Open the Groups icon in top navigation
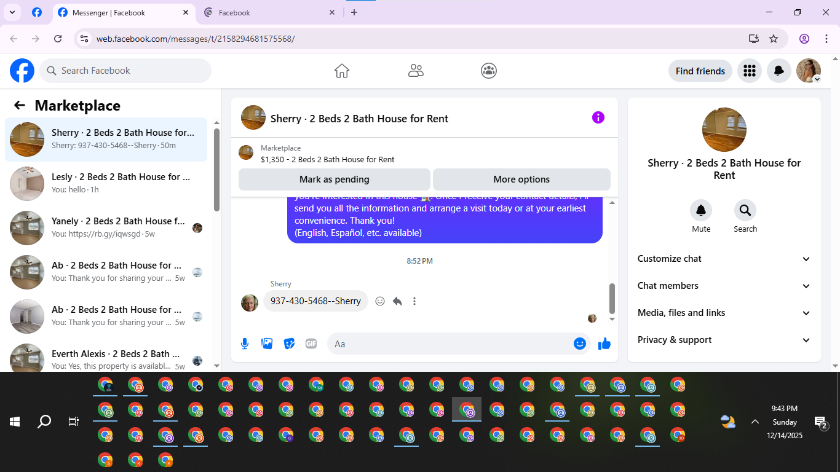This screenshot has width=840, height=472. [x=489, y=71]
